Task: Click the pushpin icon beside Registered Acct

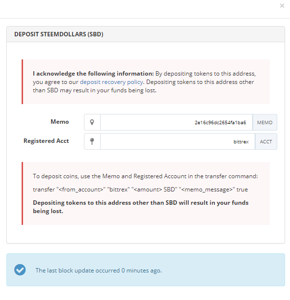Action: [92, 141]
